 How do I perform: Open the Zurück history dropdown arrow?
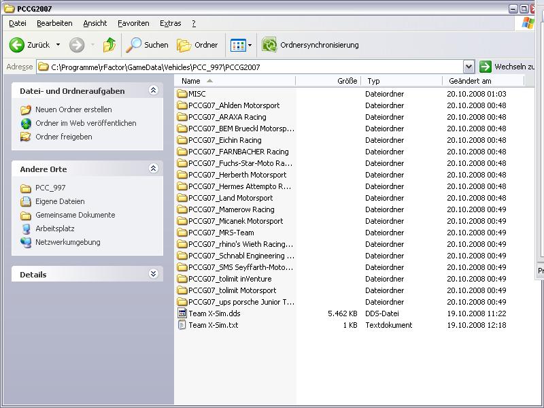[58, 45]
